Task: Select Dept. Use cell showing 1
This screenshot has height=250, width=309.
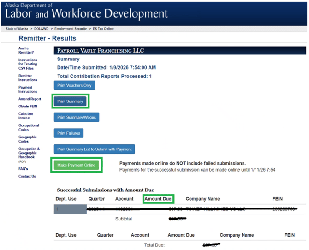Action: point(71,209)
